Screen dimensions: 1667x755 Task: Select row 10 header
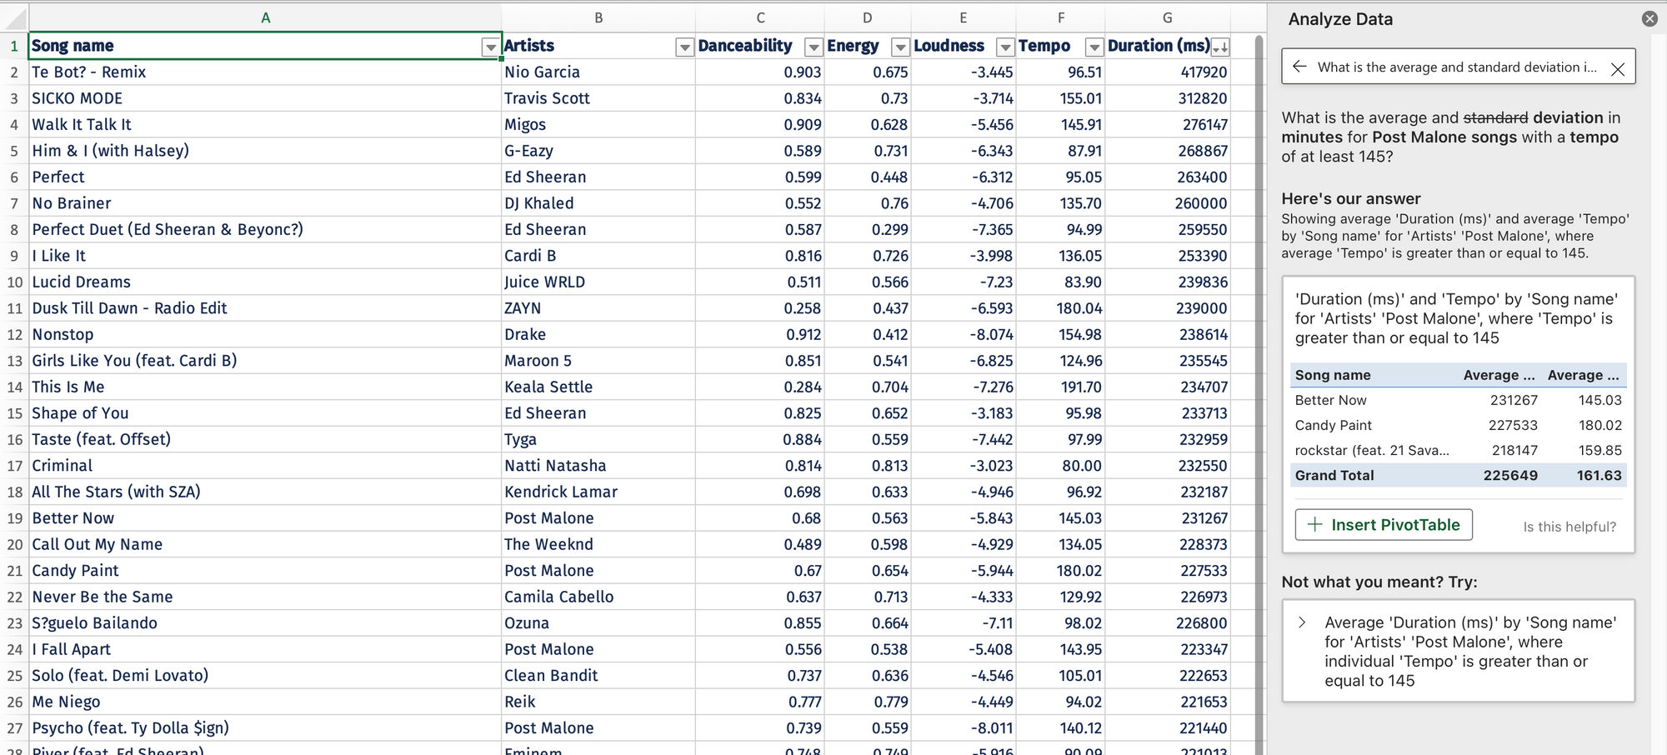coord(14,282)
